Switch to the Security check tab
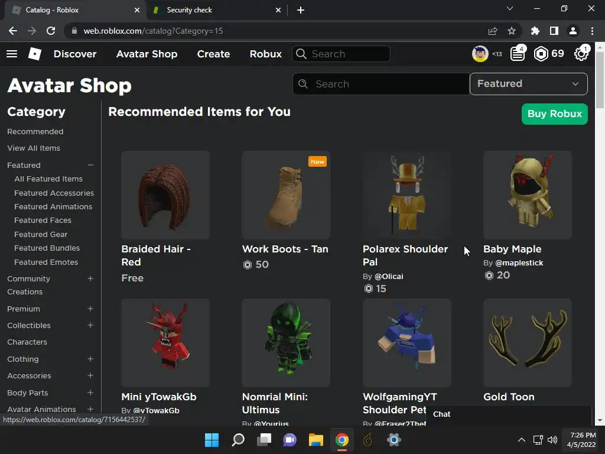The height and width of the screenshot is (454, 605). tap(216, 10)
